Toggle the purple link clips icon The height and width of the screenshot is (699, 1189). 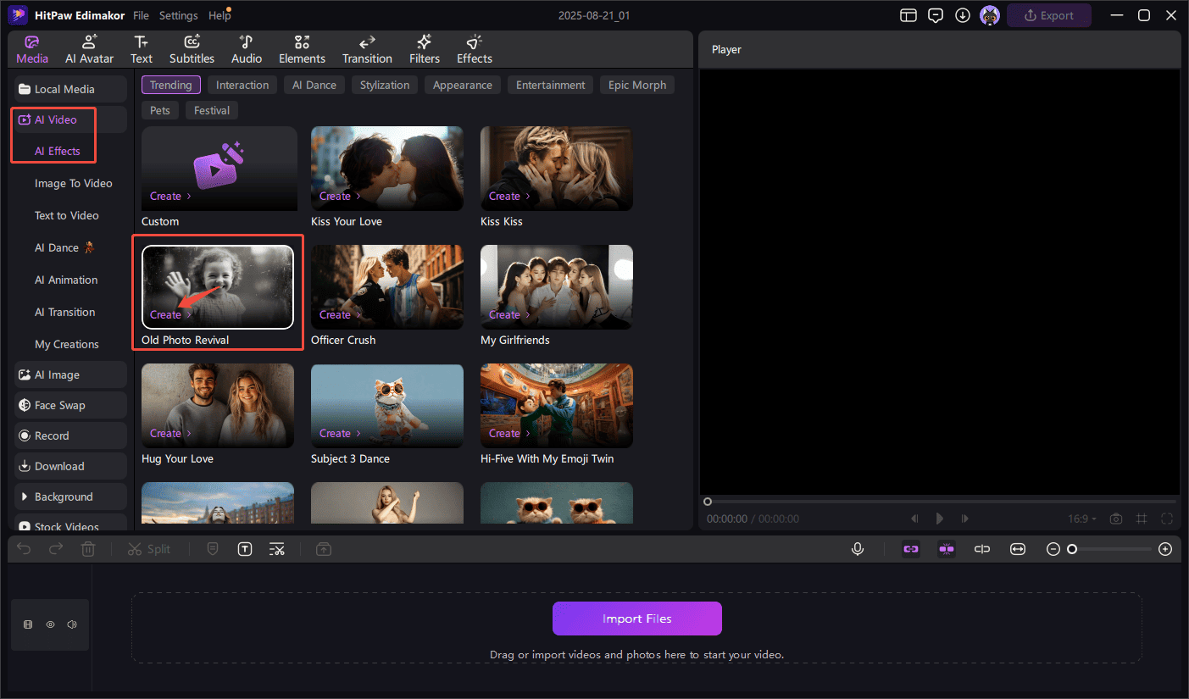pos(911,549)
